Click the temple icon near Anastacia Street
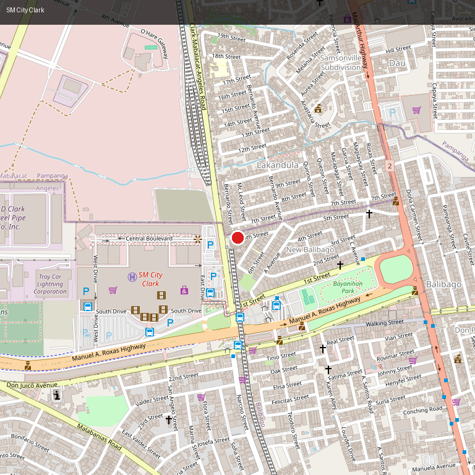The height and width of the screenshot is (475, 475). tap(318, 108)
